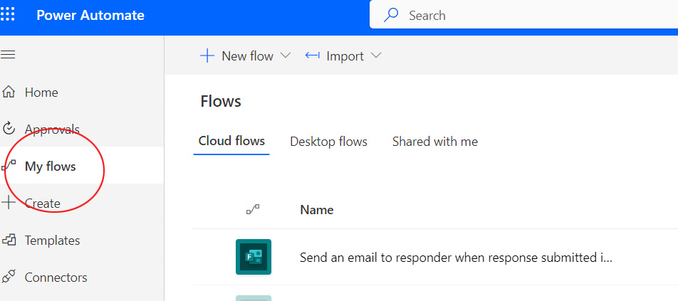The height and width of the screenshot is (301, 678).
Task: Click the Name column header
Action: click(x=317, y=210)
